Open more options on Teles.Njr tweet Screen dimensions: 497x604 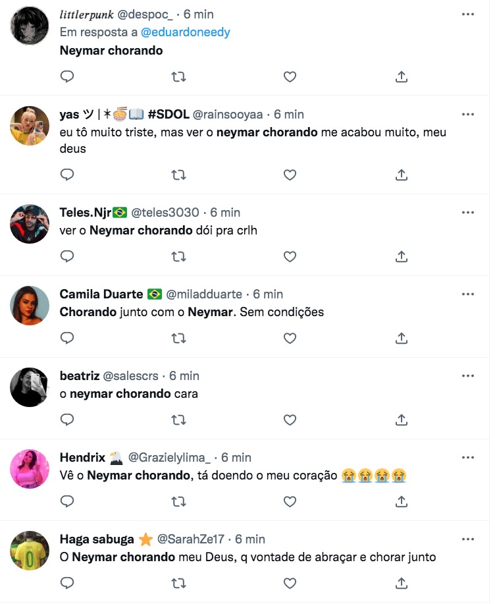(468, 212)
